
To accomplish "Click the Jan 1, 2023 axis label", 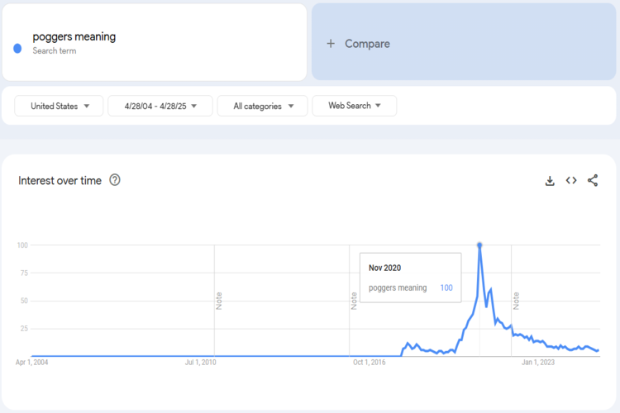I will (x=538, y=363).
